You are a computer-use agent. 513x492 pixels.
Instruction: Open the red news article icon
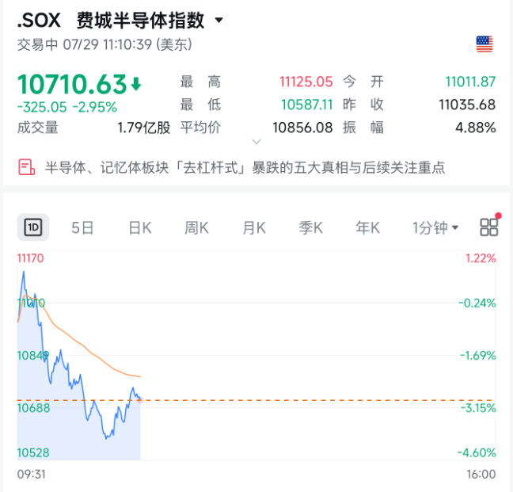point(26,167)
